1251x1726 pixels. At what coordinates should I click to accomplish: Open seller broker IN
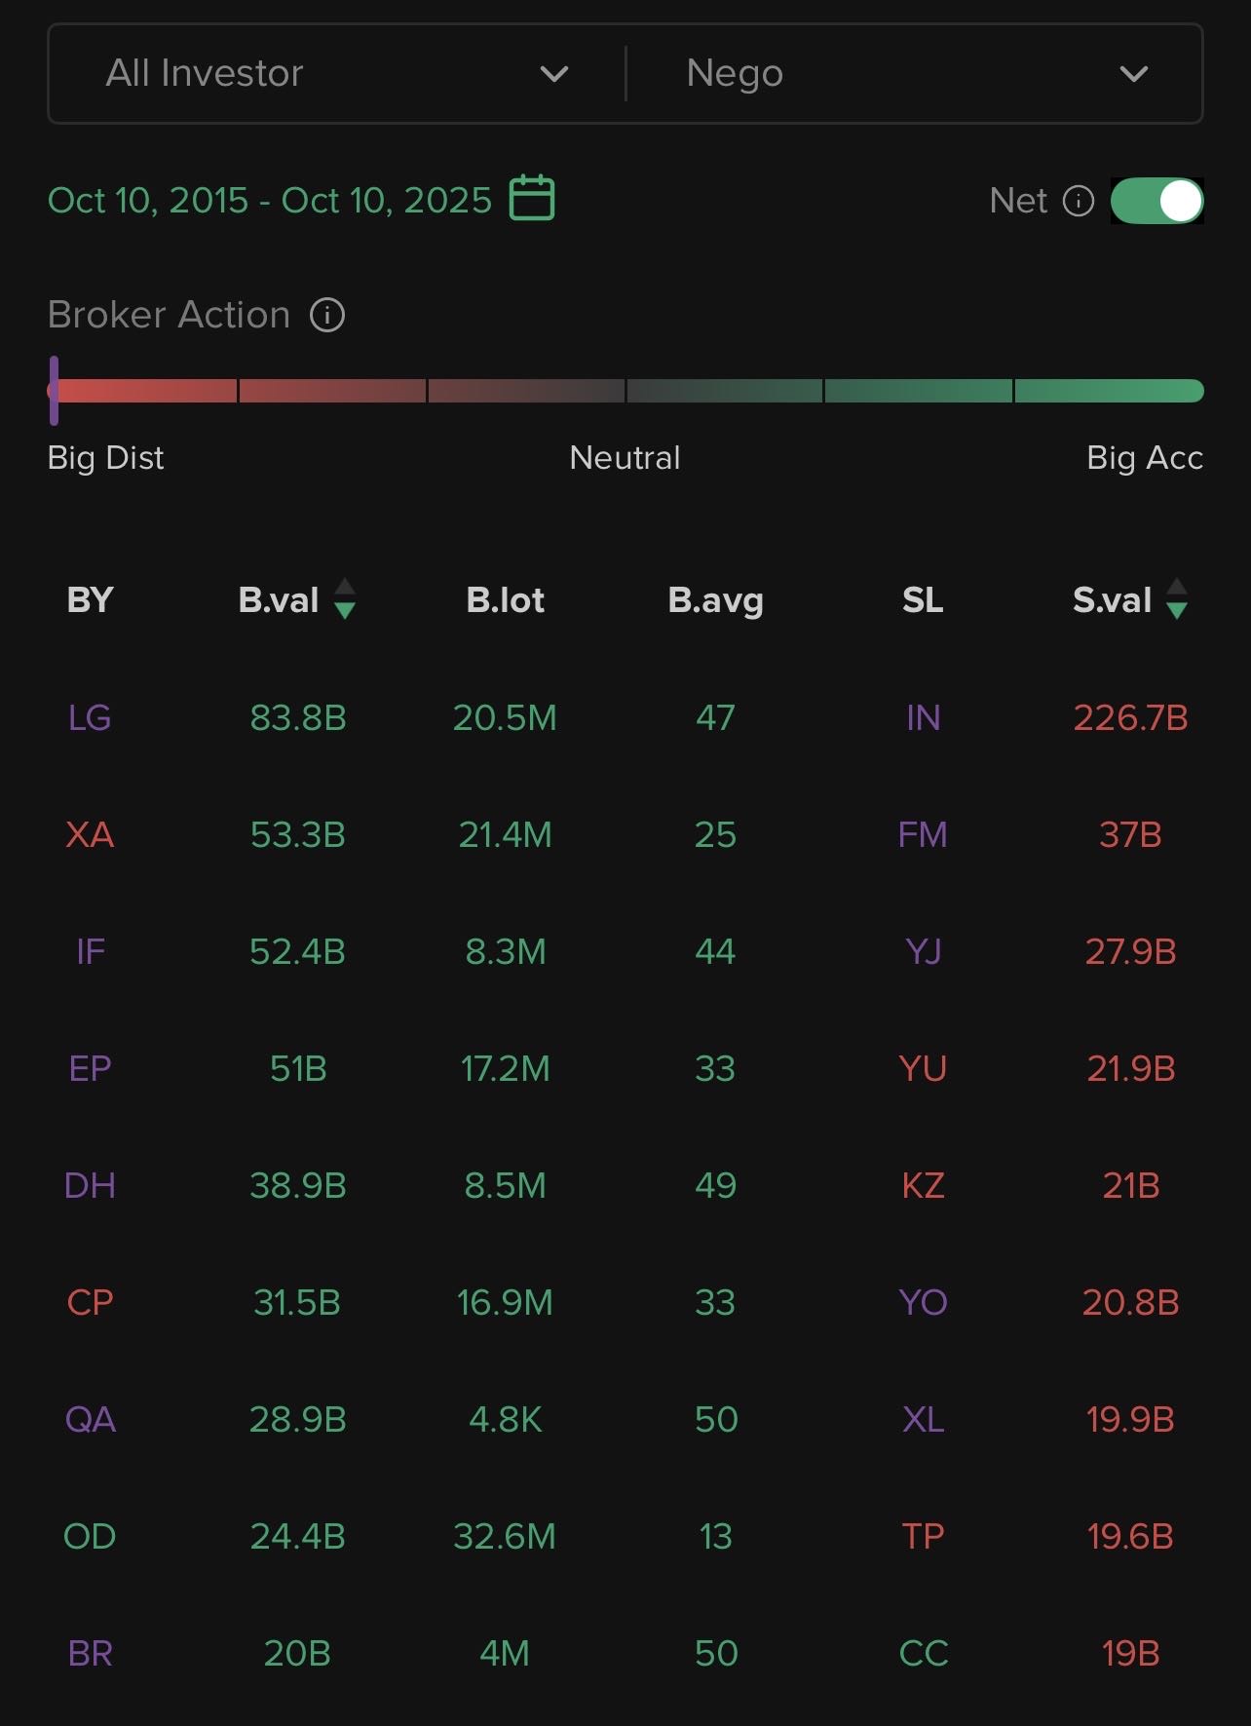point(923,718)
